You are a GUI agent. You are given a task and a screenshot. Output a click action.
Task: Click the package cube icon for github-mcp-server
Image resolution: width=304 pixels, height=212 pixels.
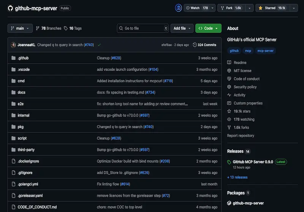point(229,203)
